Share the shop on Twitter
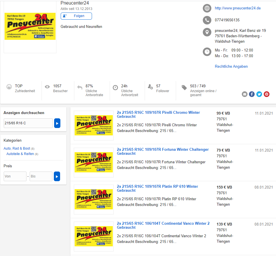Image resolution: width=276 pixels, height=256 pixels. click(x=259, y=94)
